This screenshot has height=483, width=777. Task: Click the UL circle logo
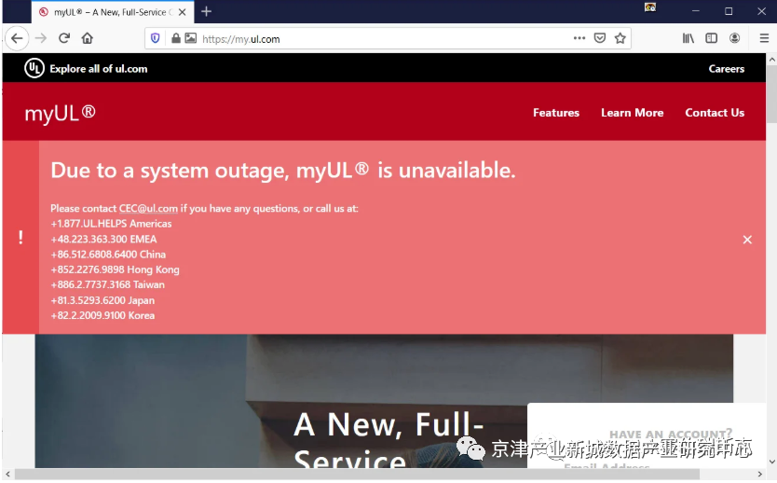(x=34, y=68)
